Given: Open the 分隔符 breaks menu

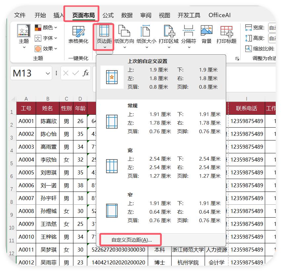Looking at the screenshot, I should [x=188, y=37].
